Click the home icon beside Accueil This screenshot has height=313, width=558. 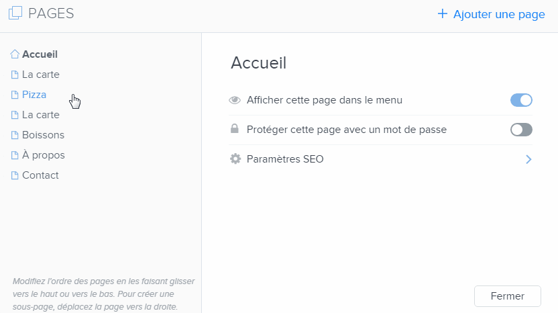(x=15, y=54)
